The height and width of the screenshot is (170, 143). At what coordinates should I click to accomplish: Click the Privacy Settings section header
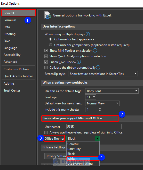(54, 147)
